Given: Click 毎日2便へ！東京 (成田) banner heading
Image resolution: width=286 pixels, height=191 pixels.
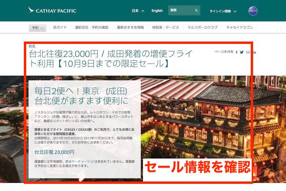Looking at the screenshot, I should [82, 96].
